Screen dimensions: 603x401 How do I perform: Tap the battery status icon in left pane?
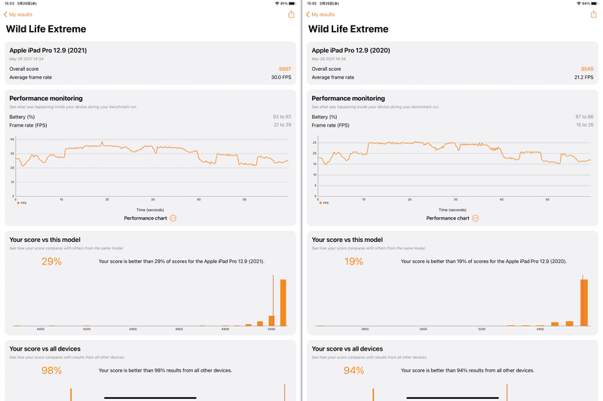point(292,4)
